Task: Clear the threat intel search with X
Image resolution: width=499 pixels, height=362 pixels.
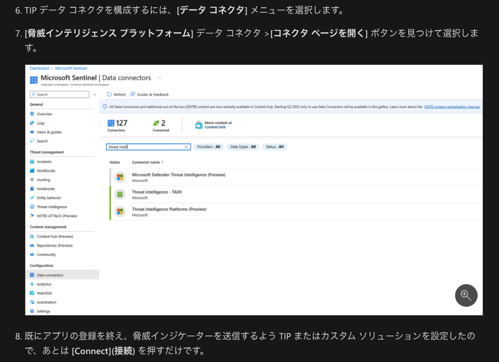Action: tap(186, 147)
